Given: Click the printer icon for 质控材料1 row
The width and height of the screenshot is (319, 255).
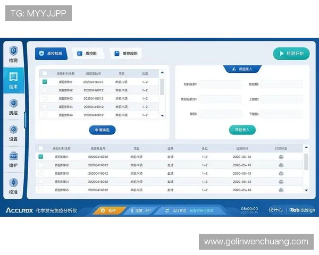Looking at the screenshot, I should point(281,157).
